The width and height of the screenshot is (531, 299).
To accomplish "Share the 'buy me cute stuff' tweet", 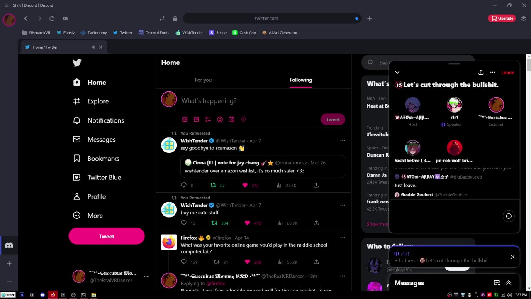I will coord(316,223).
